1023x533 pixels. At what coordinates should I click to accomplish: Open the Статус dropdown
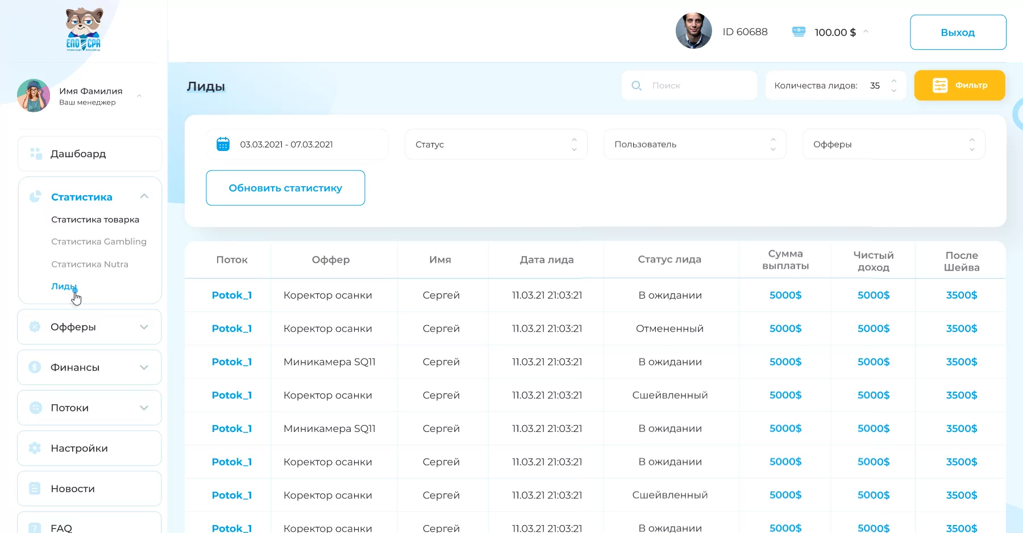click(x=496, y=144)
